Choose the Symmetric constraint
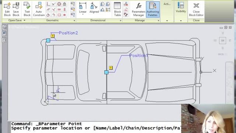 pos(59,15)
